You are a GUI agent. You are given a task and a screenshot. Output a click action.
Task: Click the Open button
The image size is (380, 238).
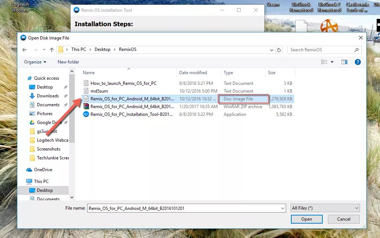click(306, 219)
